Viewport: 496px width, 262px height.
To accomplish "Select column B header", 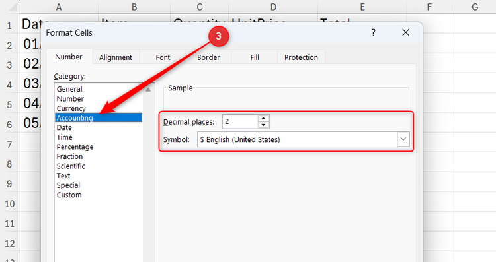I will pyautogui.click(x=134, y=7).
